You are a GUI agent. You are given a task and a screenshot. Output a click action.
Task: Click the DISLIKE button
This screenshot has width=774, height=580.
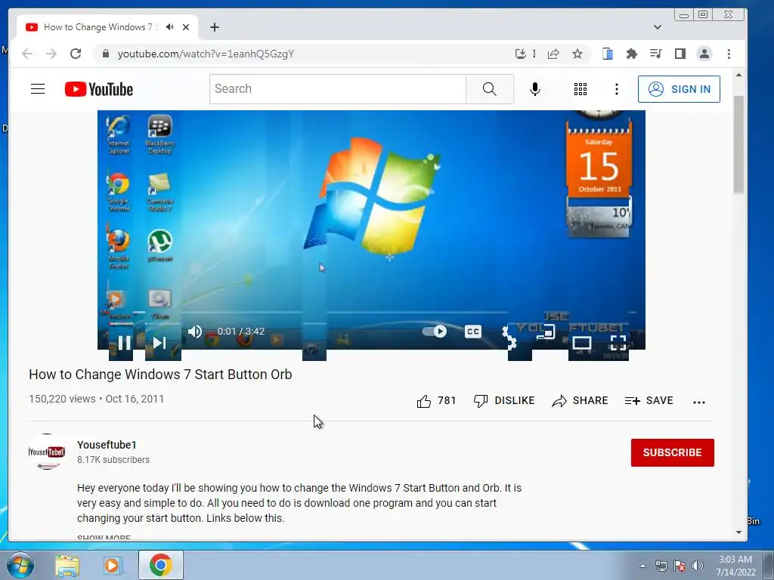tap(504, 400)
